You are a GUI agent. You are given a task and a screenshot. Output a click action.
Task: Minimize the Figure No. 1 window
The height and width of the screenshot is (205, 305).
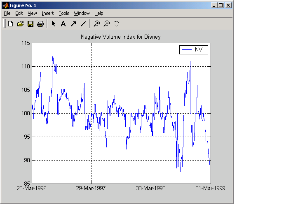(214, 5)
